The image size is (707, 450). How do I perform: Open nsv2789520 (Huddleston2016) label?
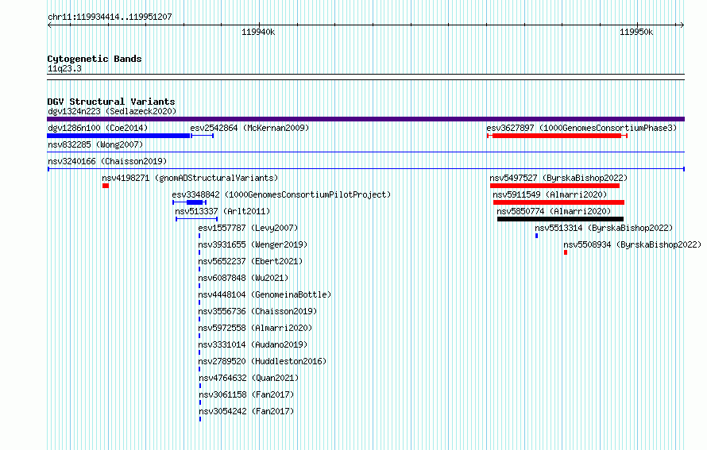point(262,361)
